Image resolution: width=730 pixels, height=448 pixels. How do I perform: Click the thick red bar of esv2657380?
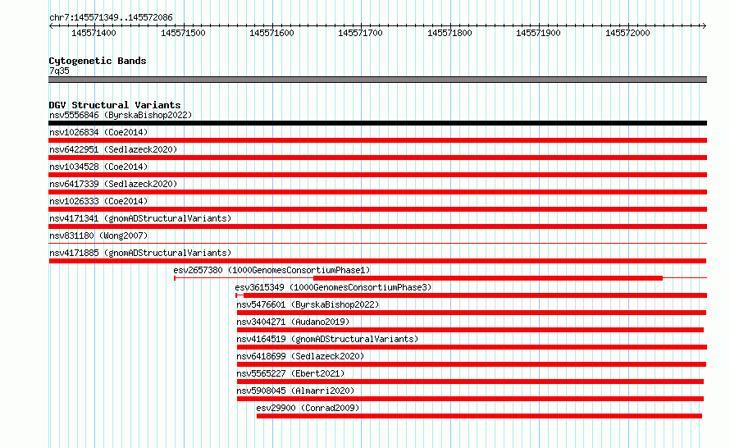tap(488, 278)
